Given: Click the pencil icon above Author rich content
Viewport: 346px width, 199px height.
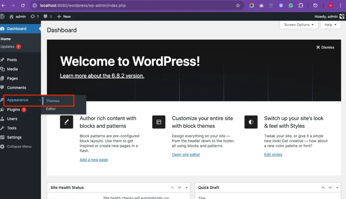Looking at the screenshot, I should click(67, 122).
